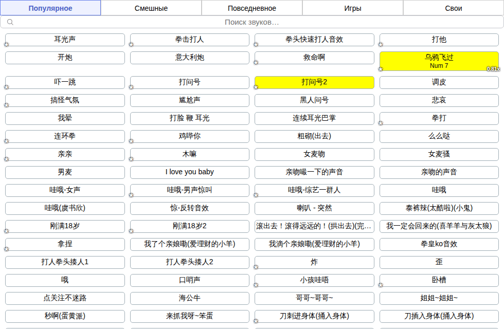The height and width of the screenshot is (329, 504).
Task: Play the 喇叭 - 突然 sound
Action: 314,208
